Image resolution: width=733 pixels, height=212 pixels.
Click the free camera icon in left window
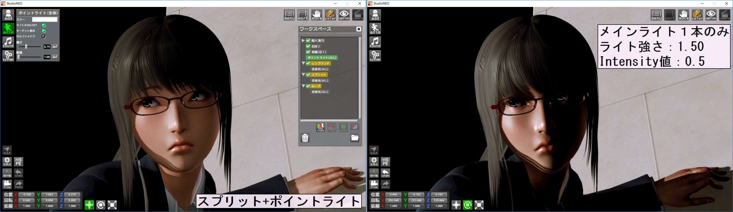point(7,185)
